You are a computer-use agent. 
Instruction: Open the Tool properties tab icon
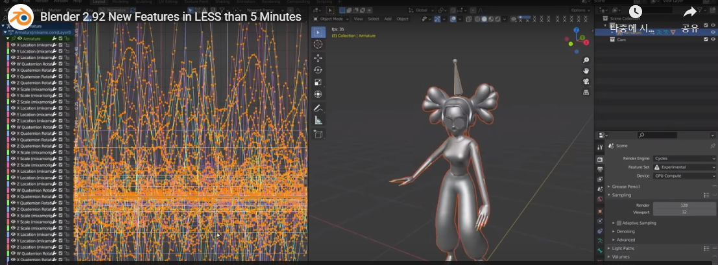[600, 147]
